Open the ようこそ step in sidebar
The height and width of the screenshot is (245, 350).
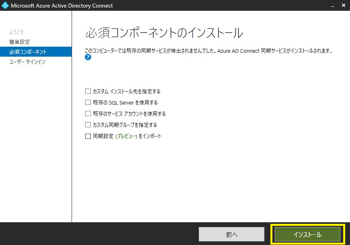(16, 32)
